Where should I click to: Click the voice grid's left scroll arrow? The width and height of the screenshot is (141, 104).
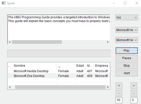tap(10, 87)
